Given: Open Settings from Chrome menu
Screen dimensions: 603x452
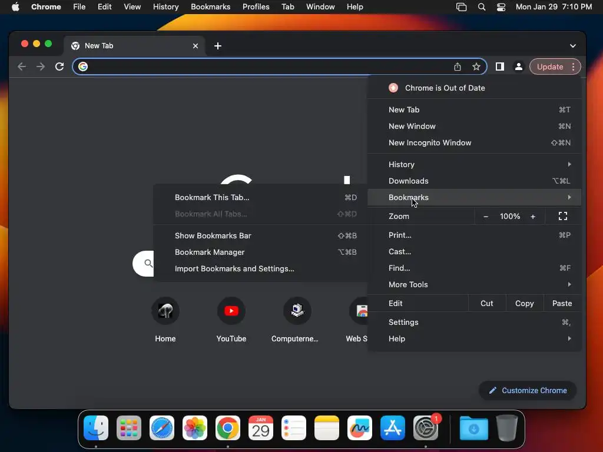Looking at the screenshot, I should point(475,323).
